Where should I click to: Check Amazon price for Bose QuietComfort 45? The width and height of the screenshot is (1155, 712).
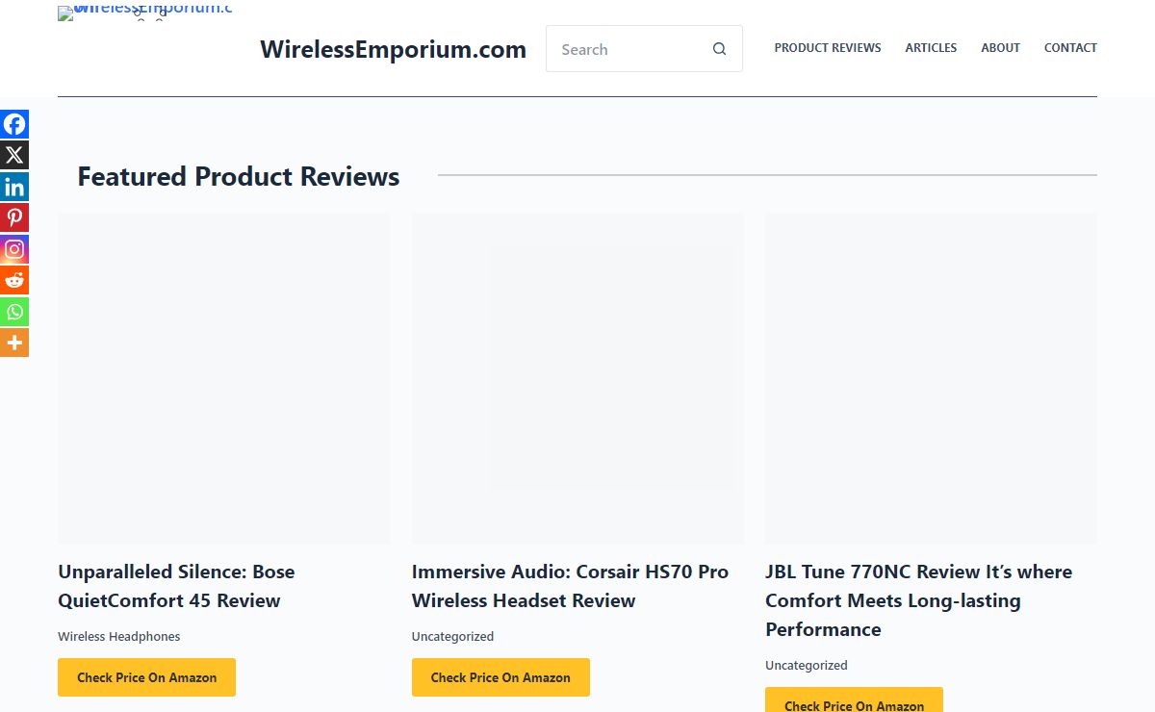146,677
